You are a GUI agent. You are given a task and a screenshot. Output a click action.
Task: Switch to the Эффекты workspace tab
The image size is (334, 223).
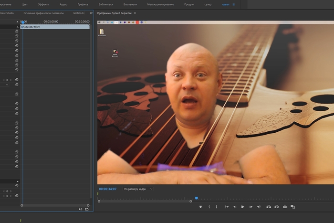pos(43,4)
